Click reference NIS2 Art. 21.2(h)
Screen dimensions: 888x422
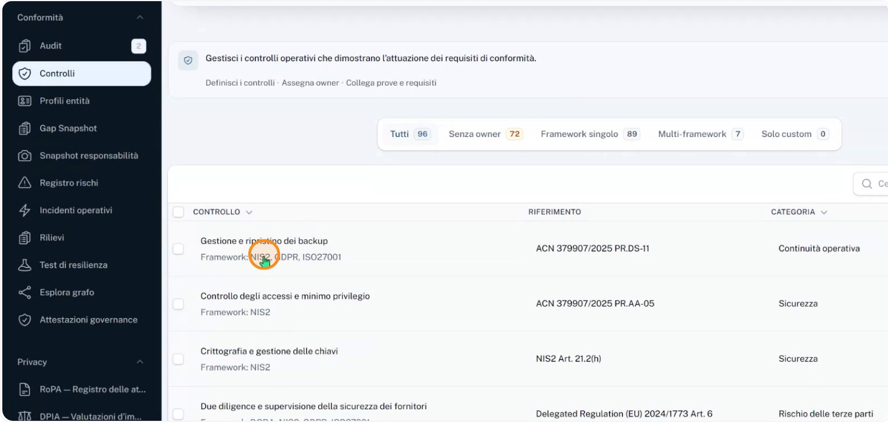coord(568,359)
